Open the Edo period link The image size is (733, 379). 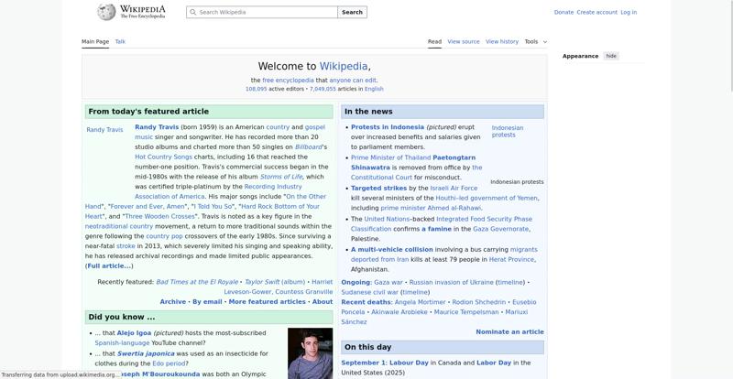coord(169,363)
